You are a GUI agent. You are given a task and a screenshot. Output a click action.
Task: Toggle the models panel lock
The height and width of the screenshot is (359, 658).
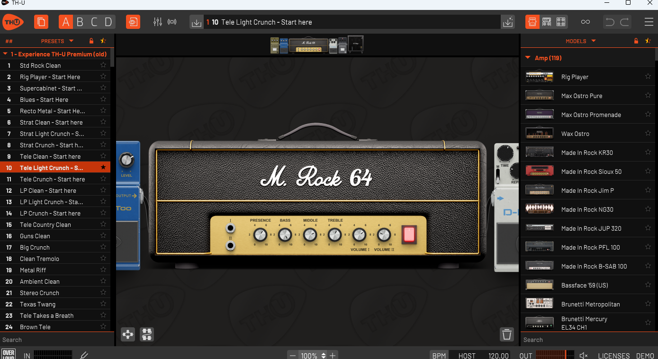[x=636, y=41]
